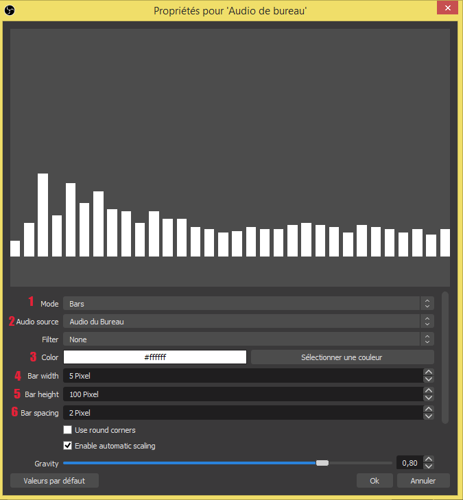The height and width of the screenshot is (500, 463).
Task: Reset settings with Valeurs par défaut
Action: coord(54,481)
